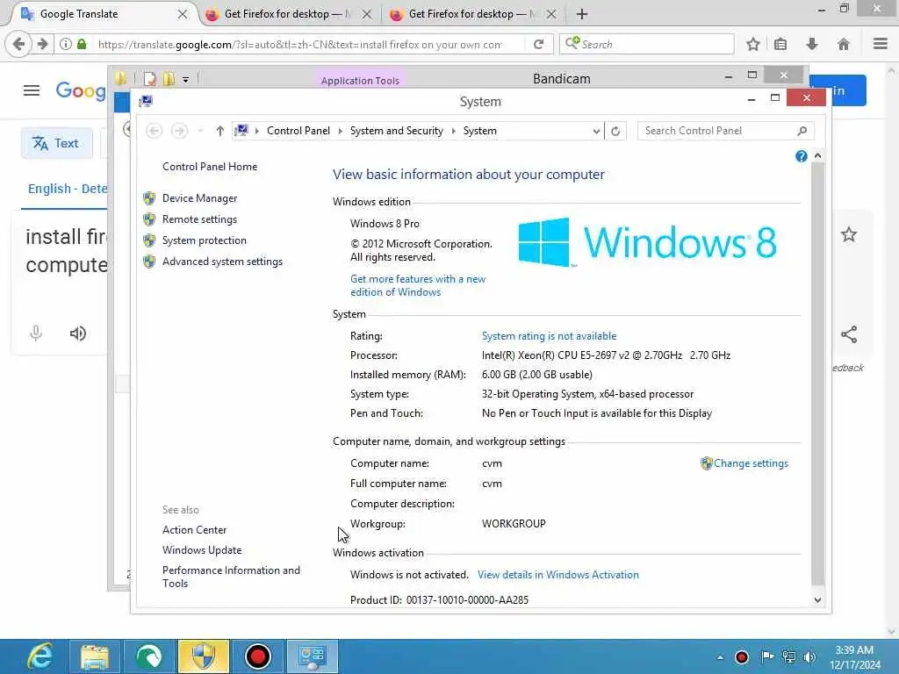Click Firefox back button

pyautogui.click(x=18, y=44)
